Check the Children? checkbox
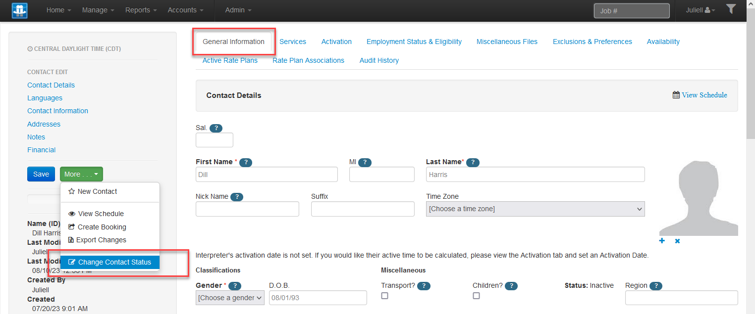This screenshot has width=755, height=314. coord(476,295)
